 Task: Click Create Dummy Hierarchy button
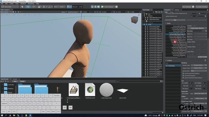pos(197,28)
